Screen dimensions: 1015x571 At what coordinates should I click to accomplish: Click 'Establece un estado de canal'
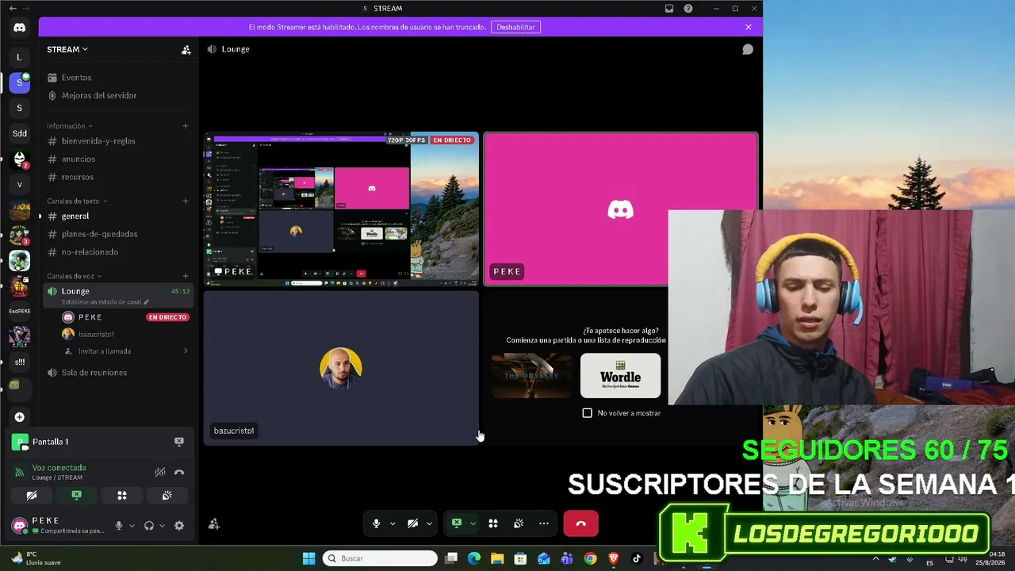point(105,302)
